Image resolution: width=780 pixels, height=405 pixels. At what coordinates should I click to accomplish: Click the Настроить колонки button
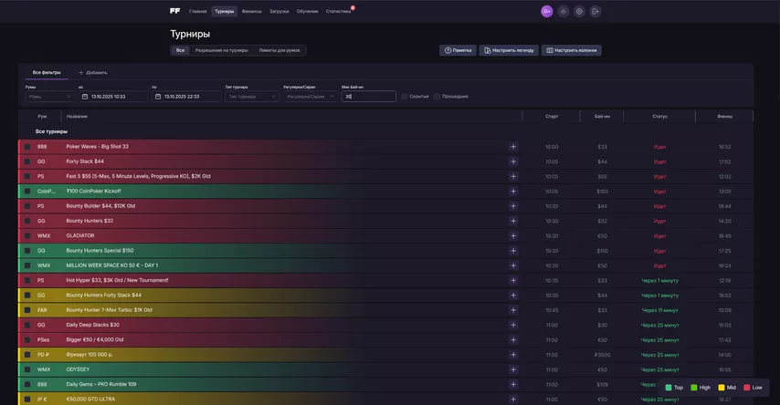pos(571,50)
